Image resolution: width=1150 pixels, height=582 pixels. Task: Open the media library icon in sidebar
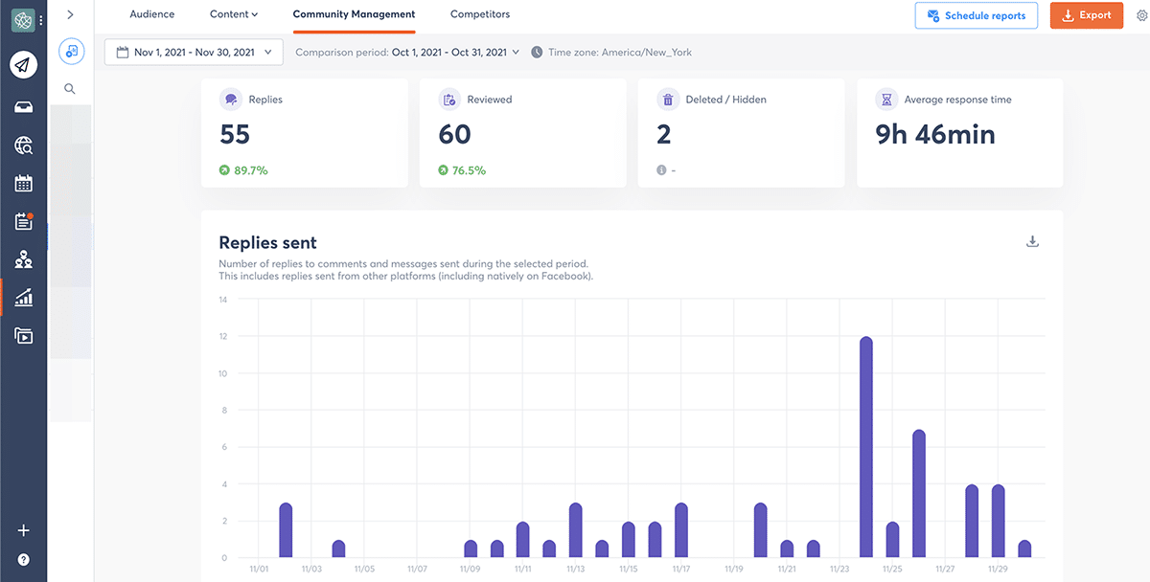(x=23, y=336)
